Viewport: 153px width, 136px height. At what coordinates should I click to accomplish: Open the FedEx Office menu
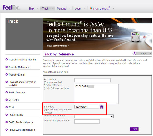101,9
